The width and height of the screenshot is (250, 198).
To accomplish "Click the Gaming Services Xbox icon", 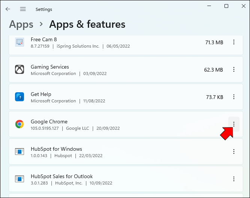I will pyautogui.click(x=20, y=70).
